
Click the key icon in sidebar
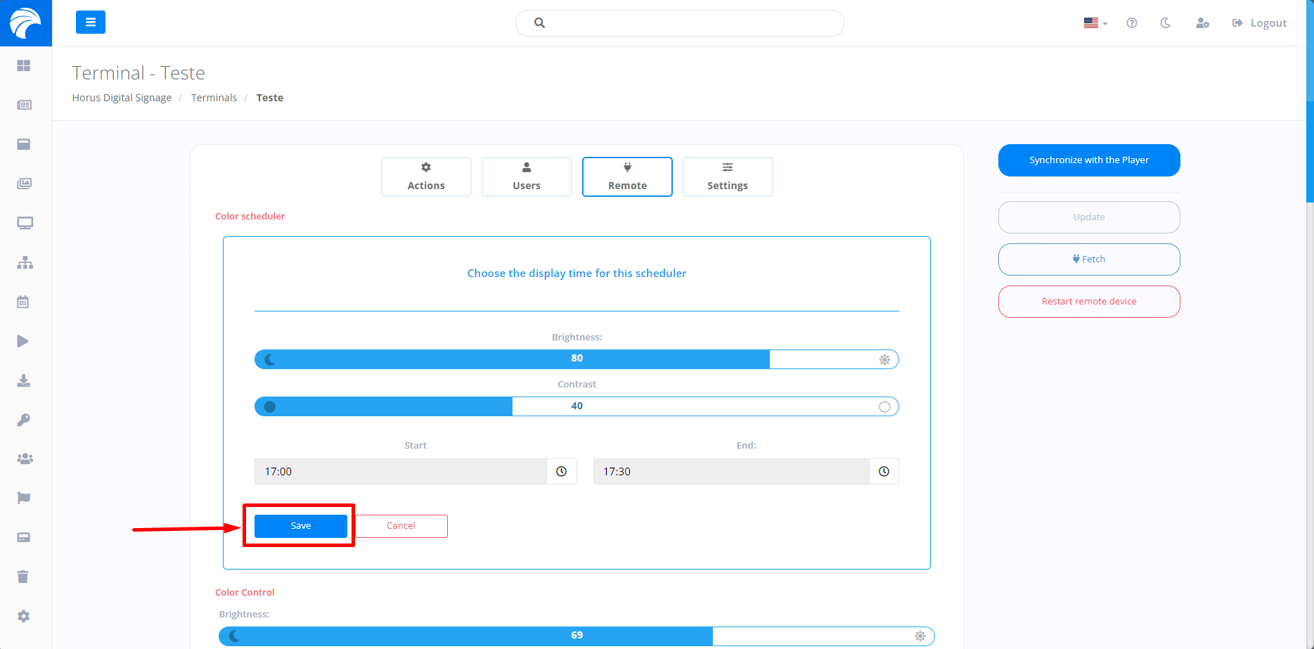(x=23, y=420)
